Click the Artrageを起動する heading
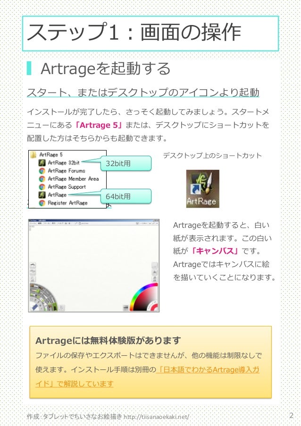Viewport: 301px width, 426px height. pos(105,68)
